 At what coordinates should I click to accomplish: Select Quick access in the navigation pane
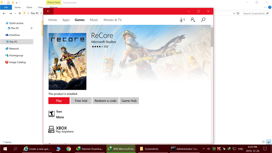[16, 23]
